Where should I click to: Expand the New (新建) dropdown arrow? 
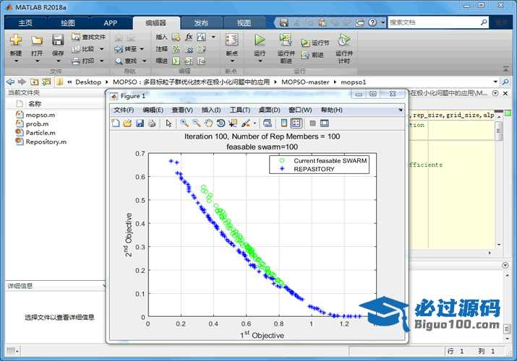tap(15, 61)
